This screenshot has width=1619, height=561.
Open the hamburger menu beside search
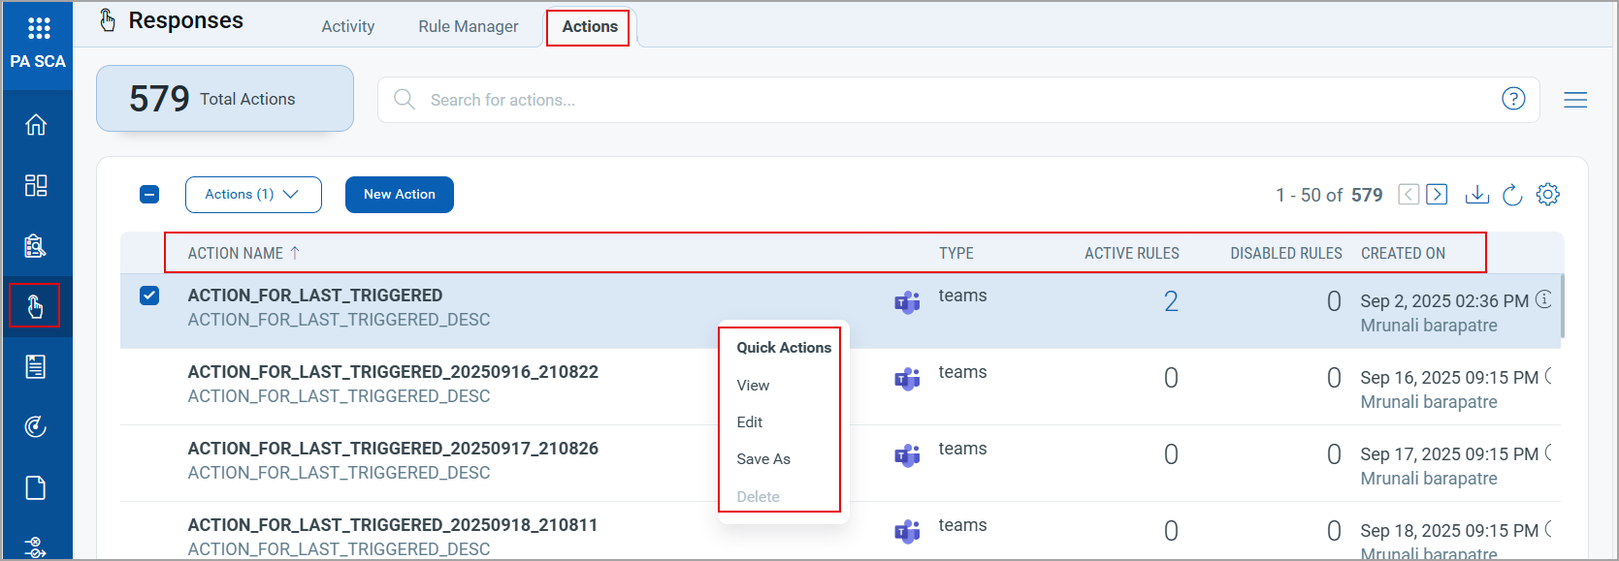tap(1575, 100)
